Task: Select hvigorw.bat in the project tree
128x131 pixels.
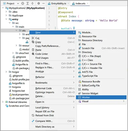Action: [x=18, y=91]
